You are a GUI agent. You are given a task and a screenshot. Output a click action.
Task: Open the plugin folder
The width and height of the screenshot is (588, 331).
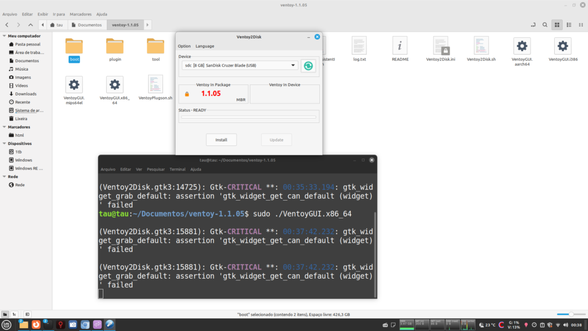(115, 47)
